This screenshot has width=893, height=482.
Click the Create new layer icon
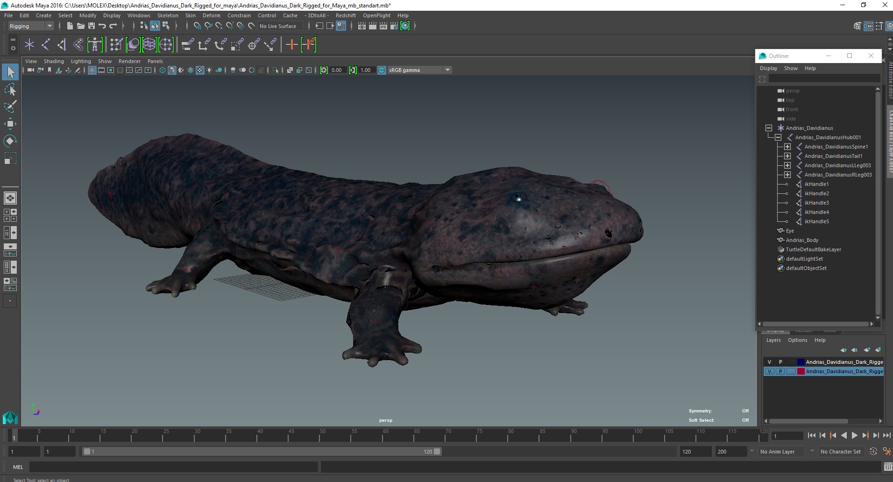(x=867, y=350)
